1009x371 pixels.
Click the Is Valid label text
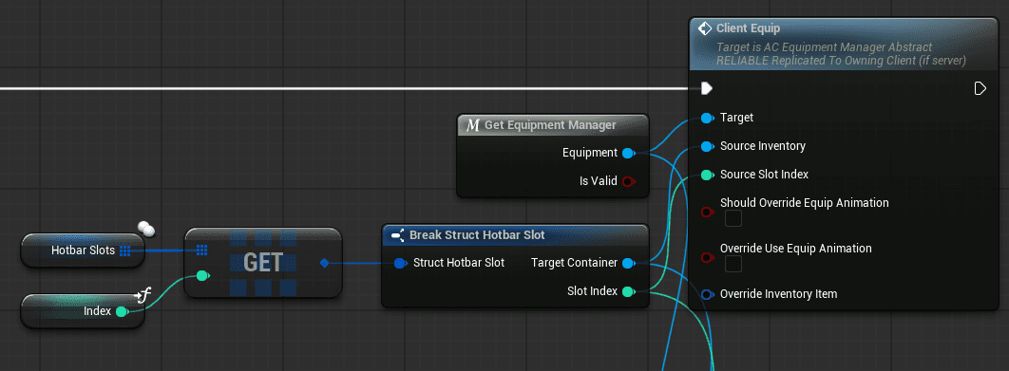coord(599,181)
